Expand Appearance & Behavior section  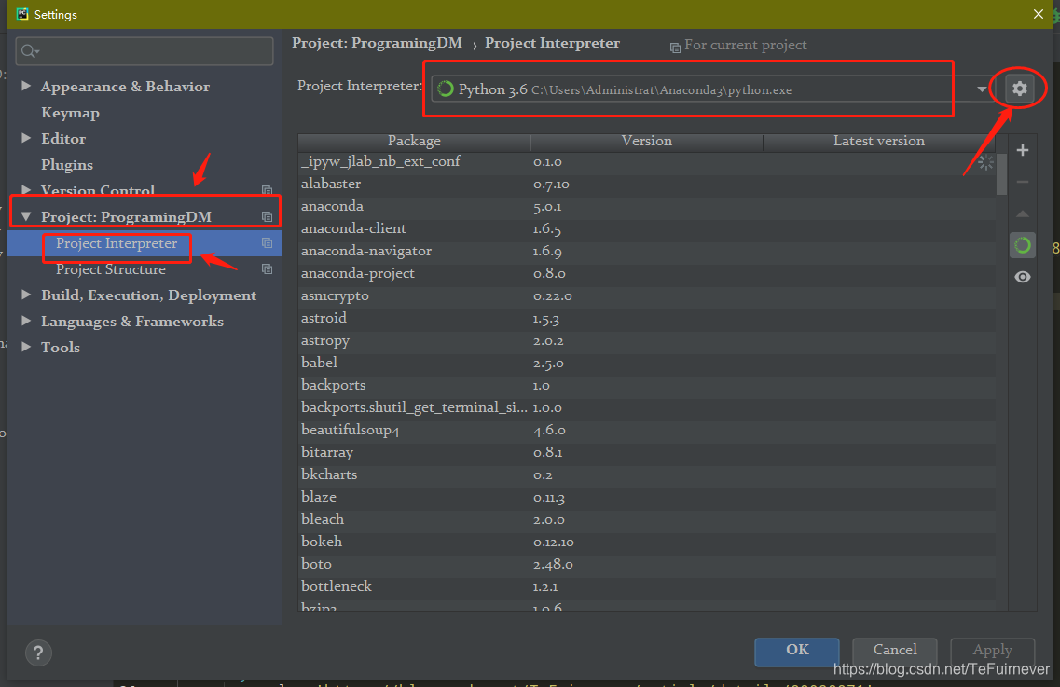click(26, 86)
